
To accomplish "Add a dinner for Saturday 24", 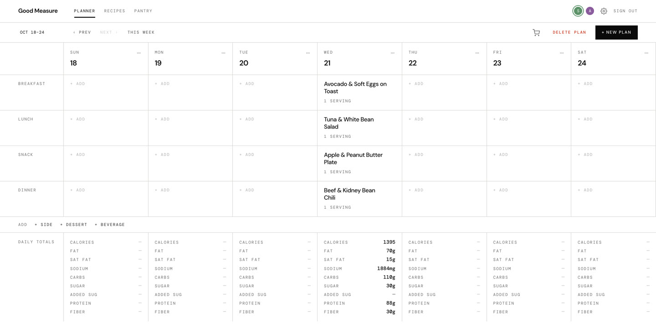I will (x=585, y=190).
